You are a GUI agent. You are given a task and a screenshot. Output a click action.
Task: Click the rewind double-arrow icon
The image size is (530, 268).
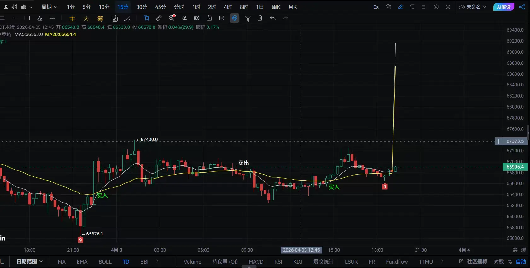pyautogui.click(x=15, y=7)
